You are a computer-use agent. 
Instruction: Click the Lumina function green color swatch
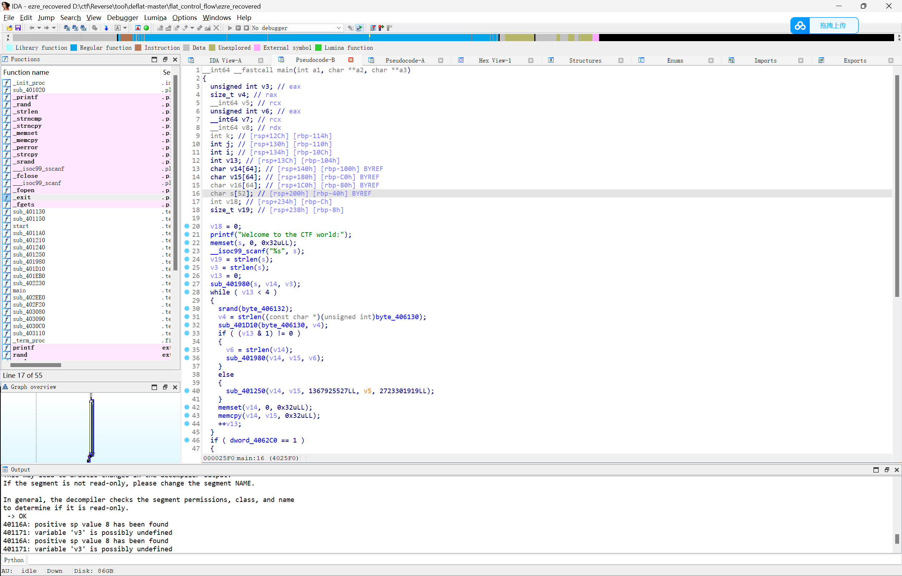(318, 48)
